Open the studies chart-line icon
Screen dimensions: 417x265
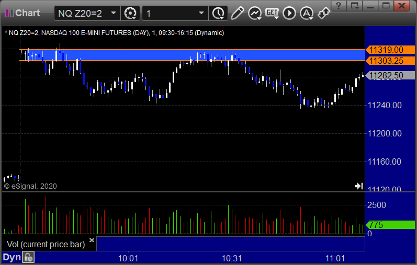pyautogui.click(x=254, y=13)
